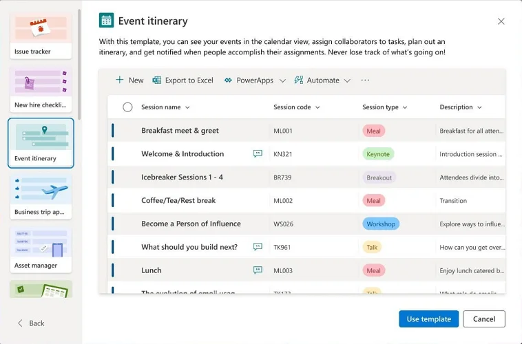Viewport: 522px width, 344px height.
Task: Click the green Keynote tag
Action: (378, 154)
